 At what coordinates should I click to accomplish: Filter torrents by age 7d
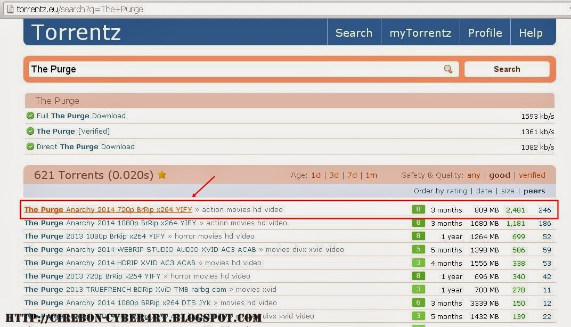352,175
